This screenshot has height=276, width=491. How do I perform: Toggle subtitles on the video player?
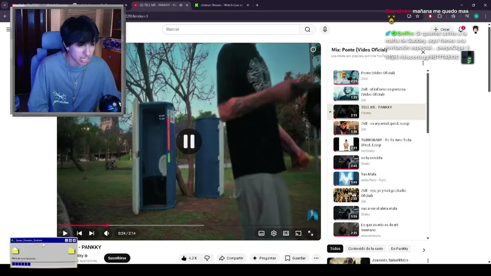pos(262,233)
